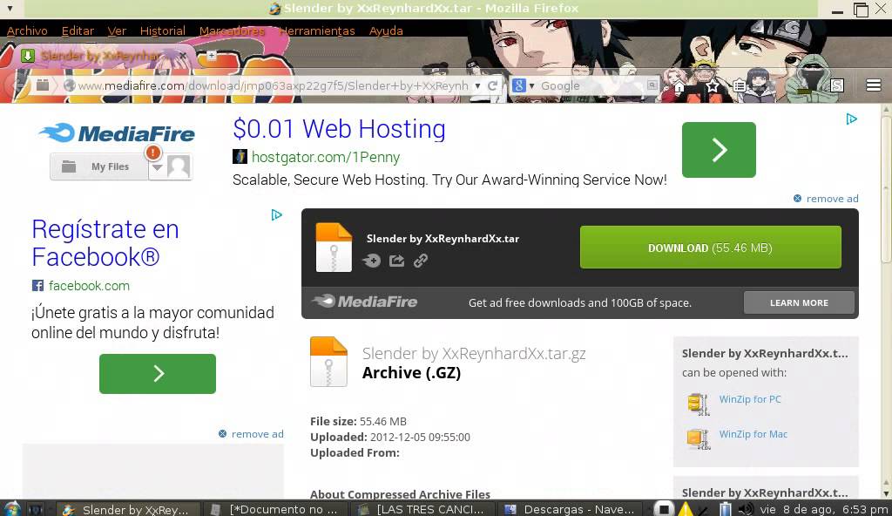
Task: Click the mediafire.com URL address bar
Action: pos(272,85)
